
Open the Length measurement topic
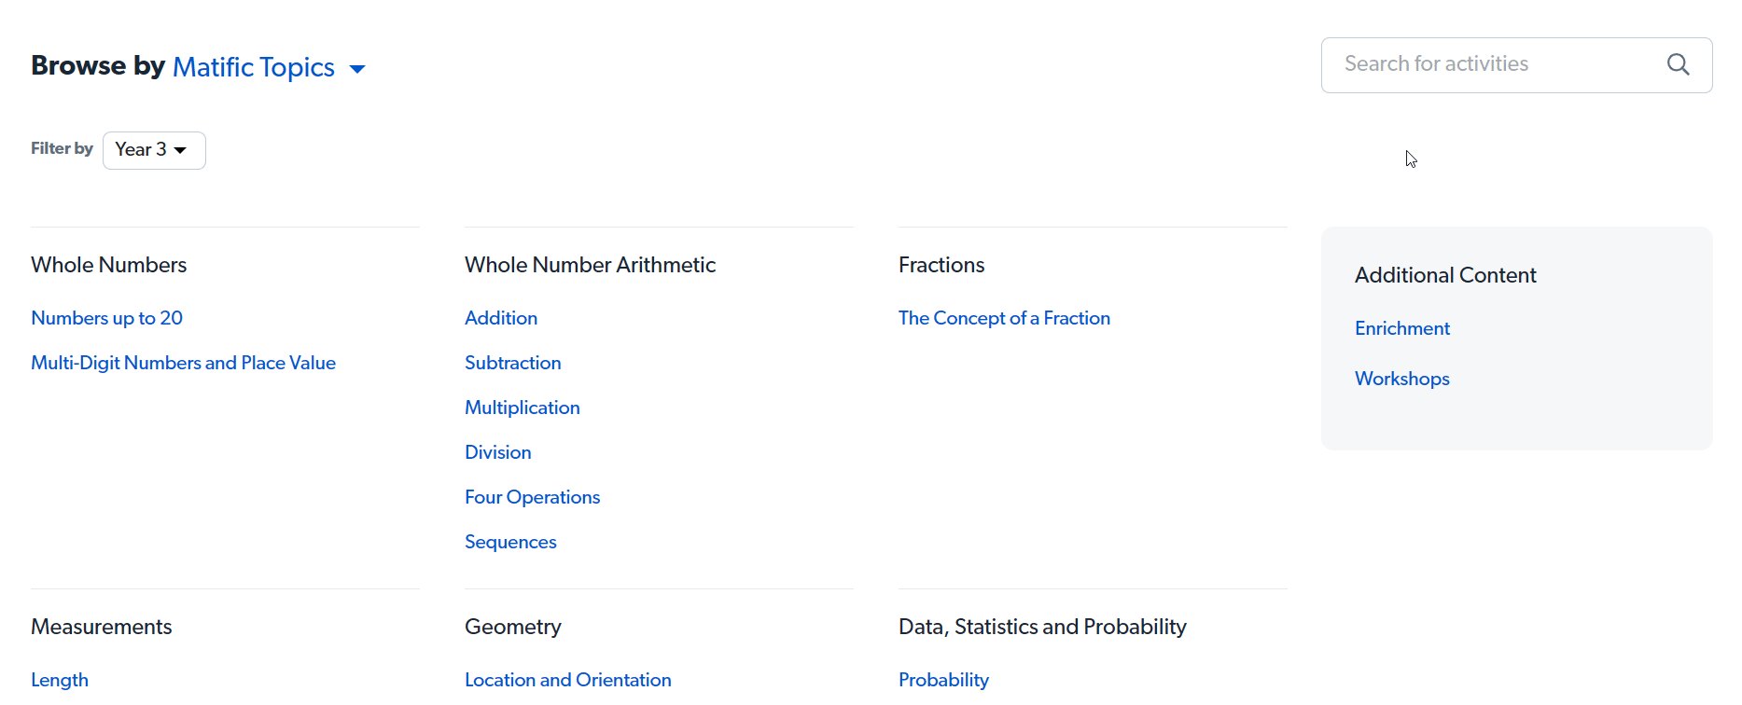pos(60,680)
